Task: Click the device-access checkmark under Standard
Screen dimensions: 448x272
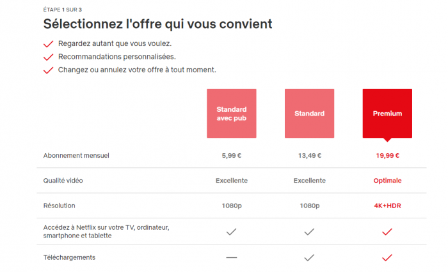Action: tap(309, 232)
